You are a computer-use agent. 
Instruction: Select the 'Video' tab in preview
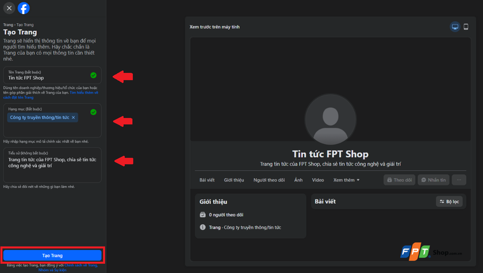click(x=318, y=180)
